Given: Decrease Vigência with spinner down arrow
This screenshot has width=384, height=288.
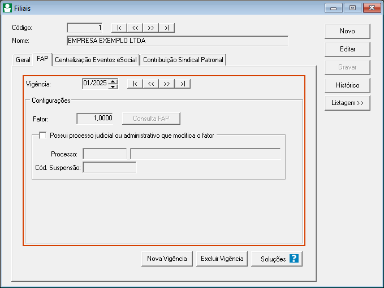Looking at the screenshot, I should click(x=113, y=86).
